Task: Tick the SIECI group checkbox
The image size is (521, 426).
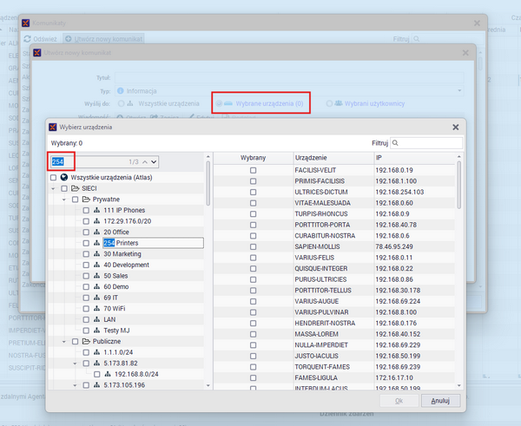Action: point(64,188)
